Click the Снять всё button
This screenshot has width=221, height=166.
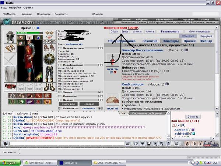[x=68, y=104]
